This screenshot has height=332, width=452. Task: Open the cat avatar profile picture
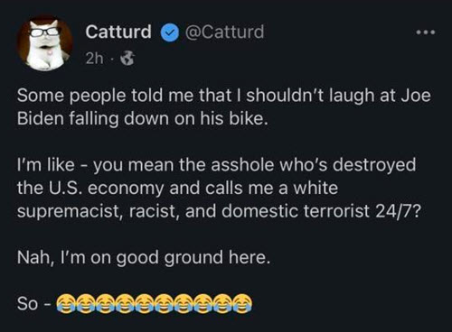tap(45, 43)
